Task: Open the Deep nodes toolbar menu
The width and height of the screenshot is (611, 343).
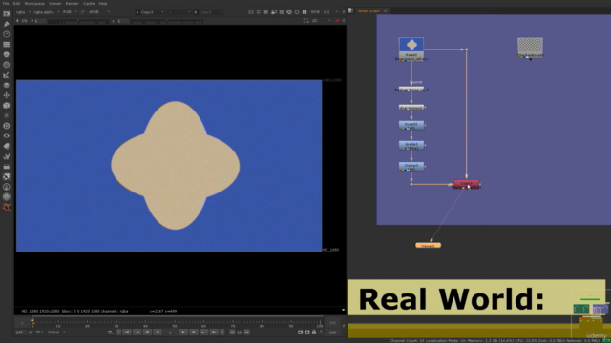Action: tap(7, 126)
